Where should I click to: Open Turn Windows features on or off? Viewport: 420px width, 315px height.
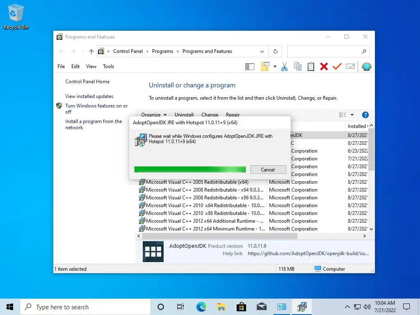(x=96, y=109)
